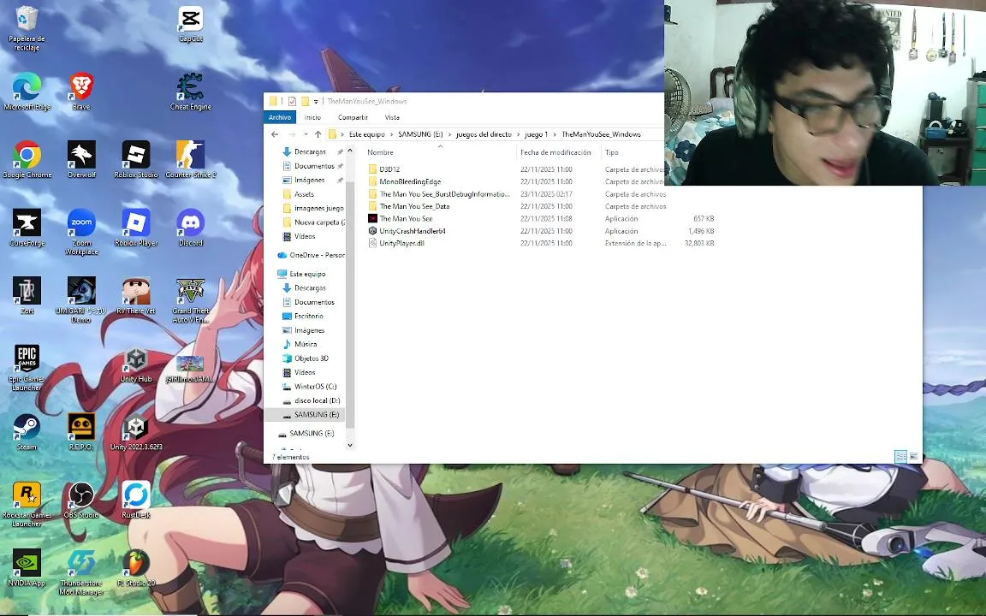The height and width of the screenshot is (616, 986).
Task: Select the FL Studio 20 desktop icon
Action: [136, 567]
